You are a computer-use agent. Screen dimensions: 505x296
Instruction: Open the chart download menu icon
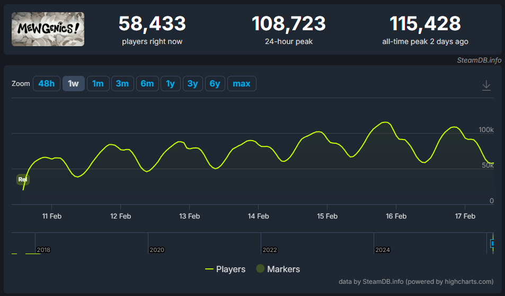pos(486,85)
